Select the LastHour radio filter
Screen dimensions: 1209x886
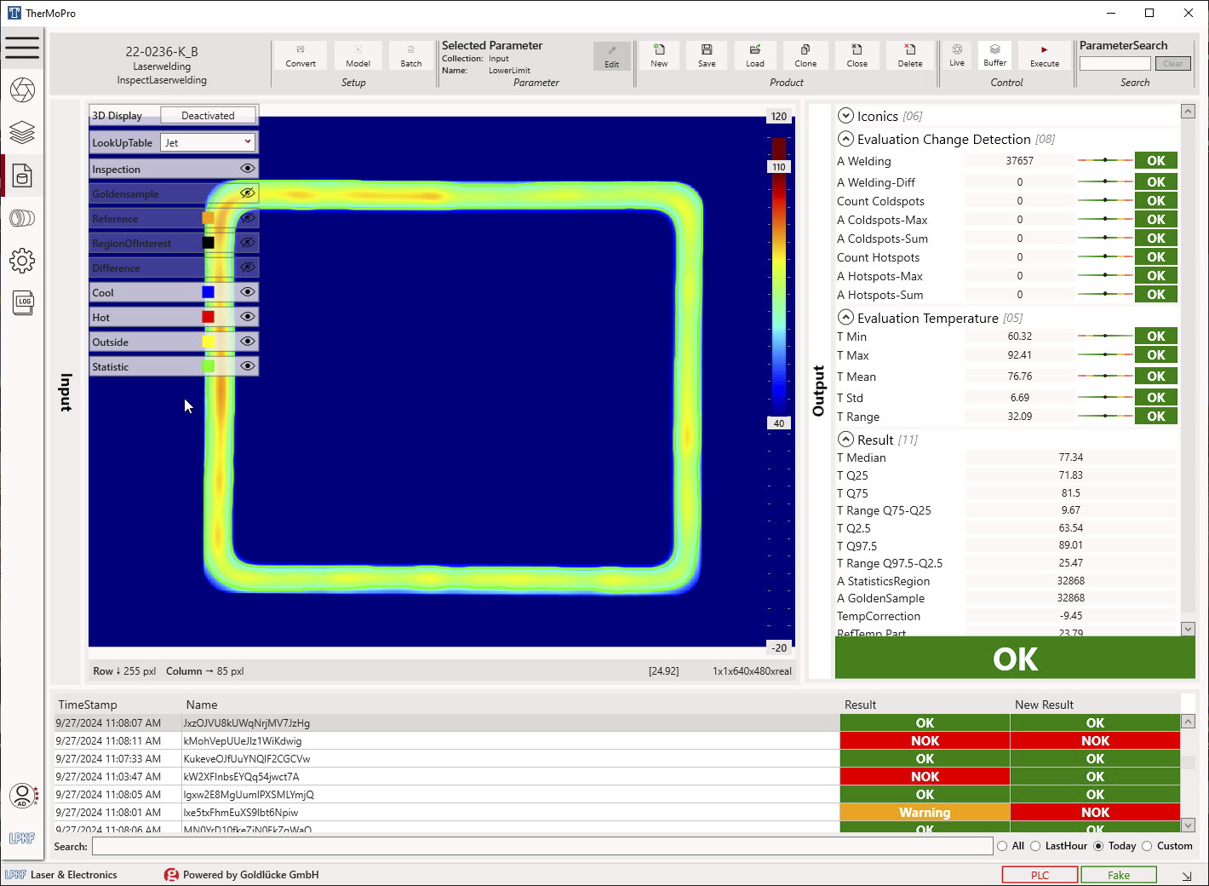1038,845
